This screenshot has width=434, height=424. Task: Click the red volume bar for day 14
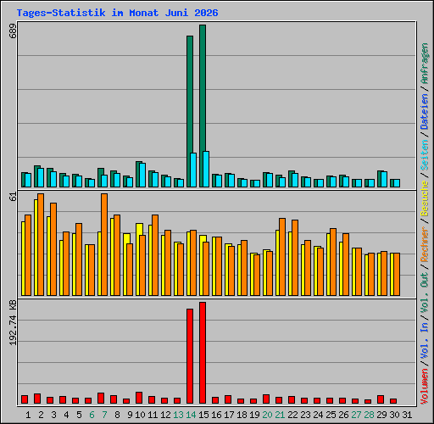click(x=190, y=356)
